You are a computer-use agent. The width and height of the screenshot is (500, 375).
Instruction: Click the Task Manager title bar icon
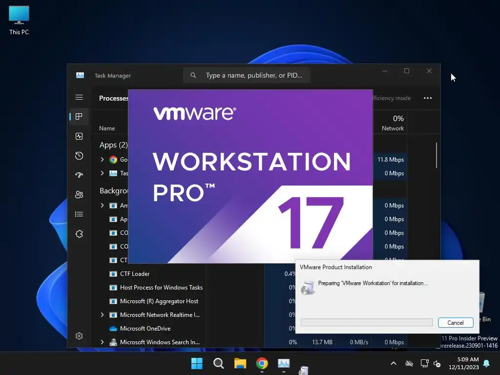tap(80, 75)
